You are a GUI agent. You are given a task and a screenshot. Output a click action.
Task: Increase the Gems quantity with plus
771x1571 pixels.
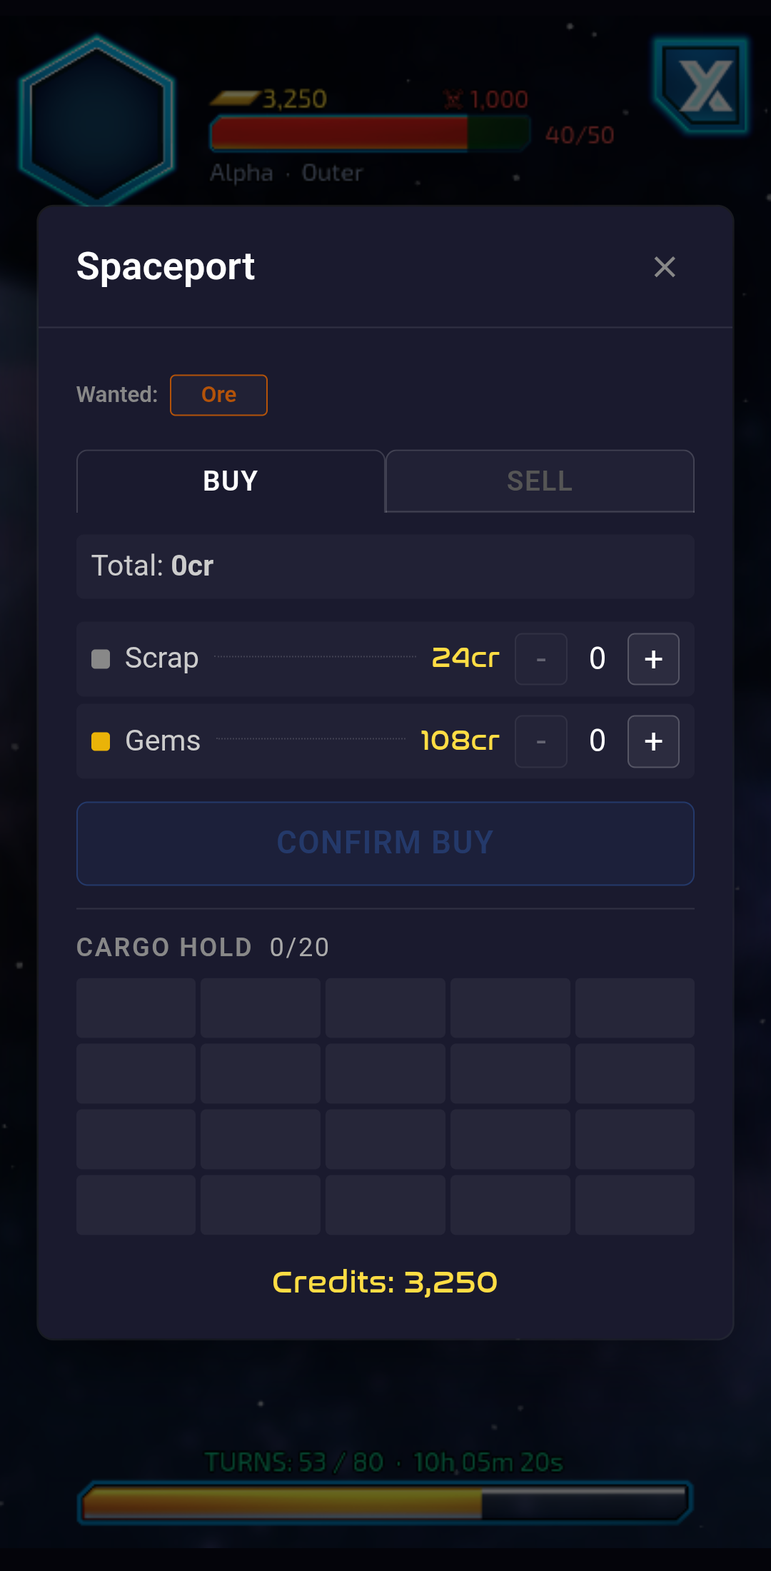(653, 741)
